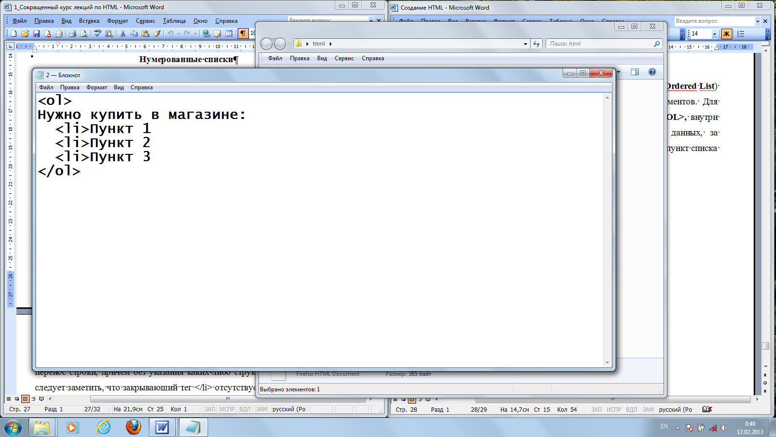Image resolution: width=776 pixels, height=437 pixels.
Task: Toggle ЗАП indicator in left Word status bar
Action: pos(210,409)
